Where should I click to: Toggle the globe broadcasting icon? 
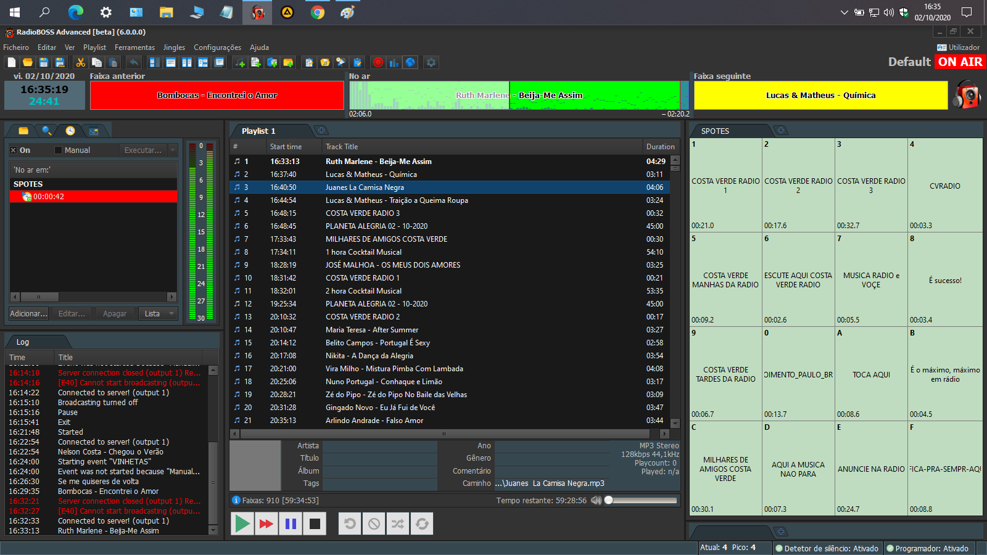pyautogui.click(x=410, y=62)
